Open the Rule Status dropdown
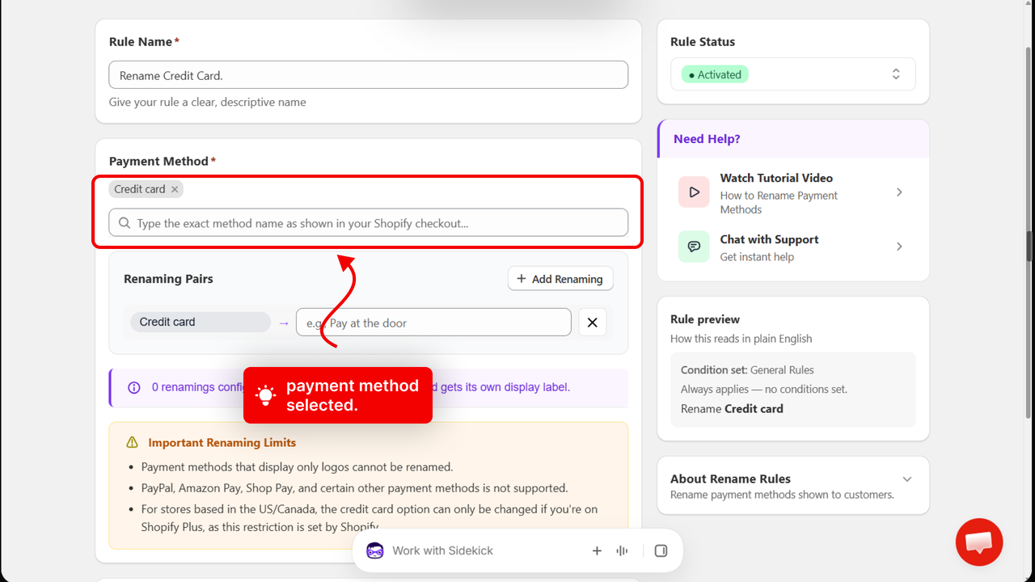Image resolution: width=1035 pixels, height=582 pixels. 793,74
